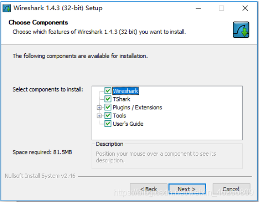Viewport: 259px width, 202px height.
Task: Close the Setup window with X
Action: (x=245, y=8)
